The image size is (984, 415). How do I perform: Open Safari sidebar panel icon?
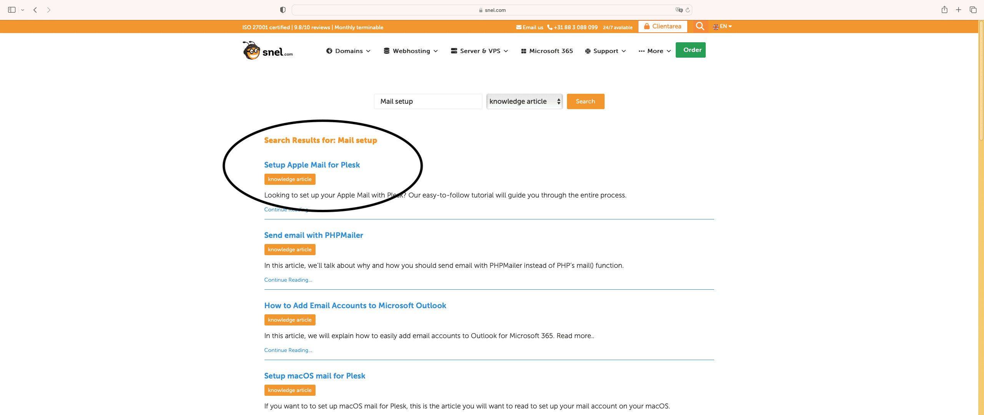[12, 10]
